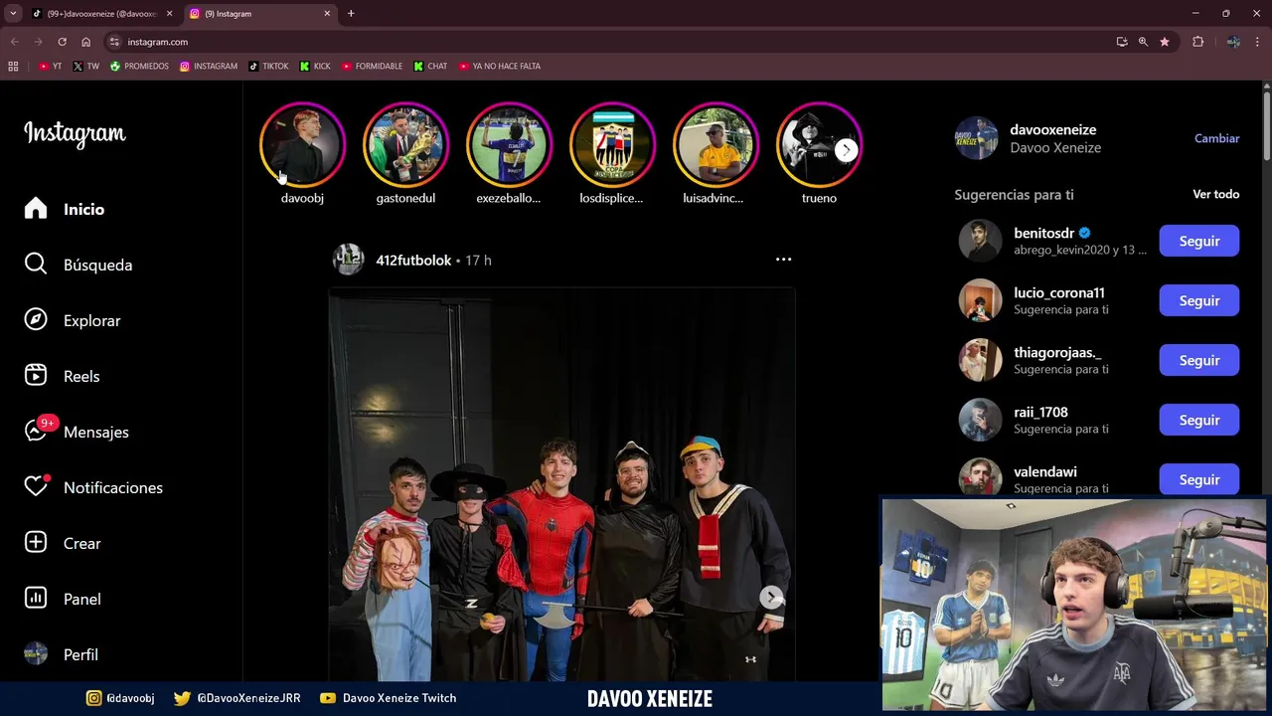1272x716 pixels.
Task: Click the Instagram logo
Action: point(75,133)
